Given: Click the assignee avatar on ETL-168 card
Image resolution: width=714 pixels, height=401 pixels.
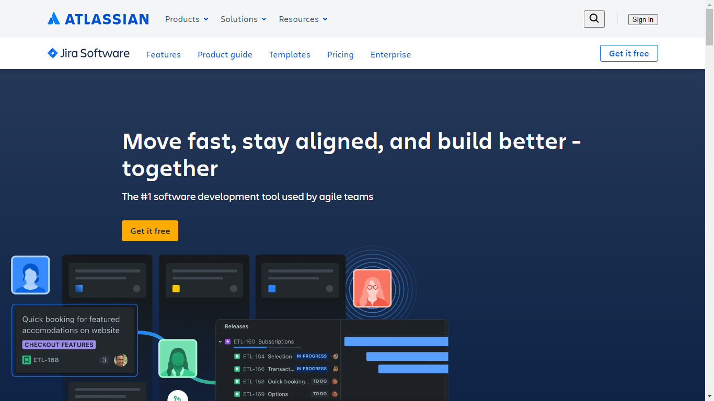Looking at the screenshot, I should click(x=121, y=360).
